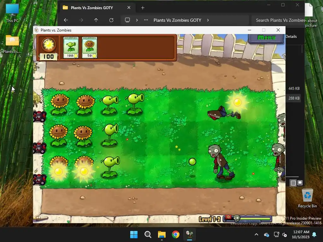Open the game Menu button
The width and height of the screenshot is (323, 242).
pos(266,38)
